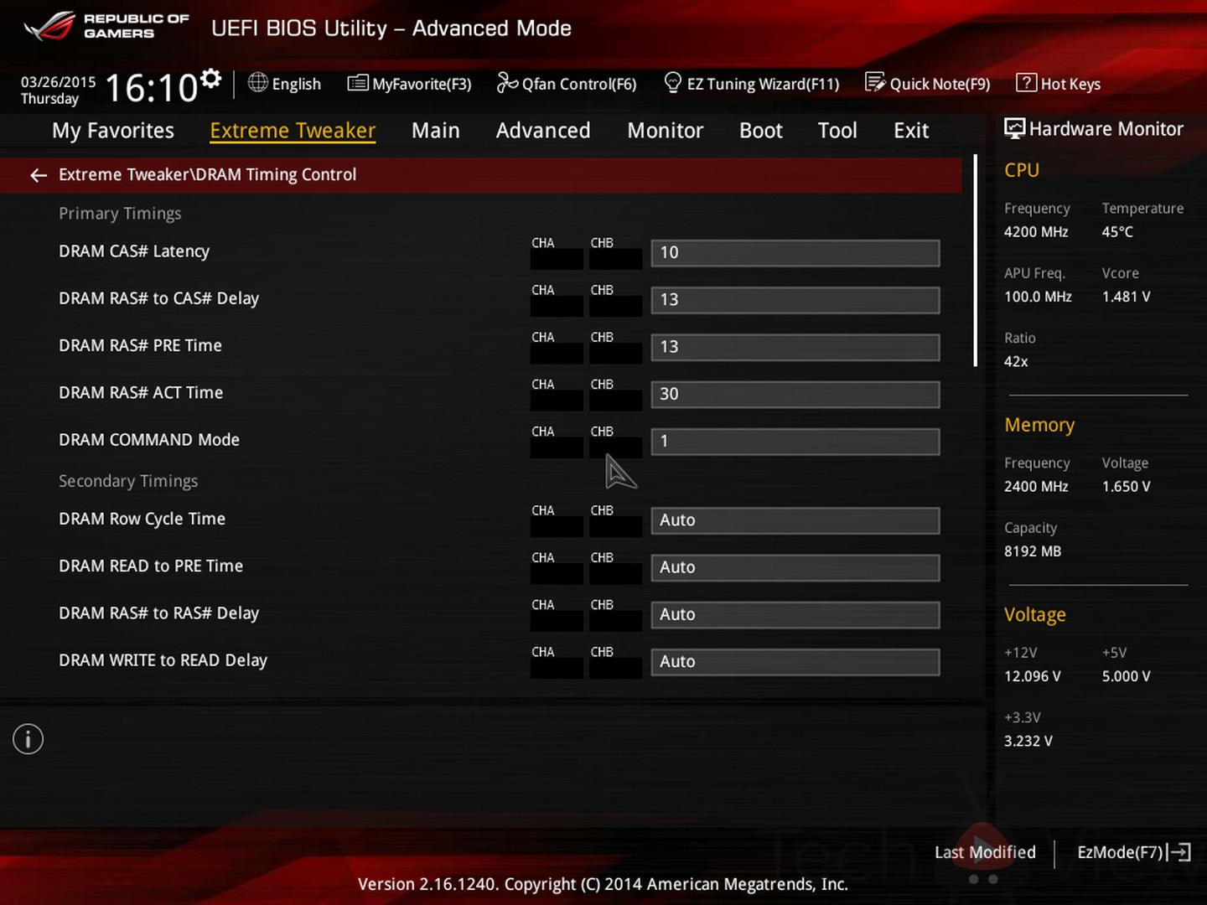
Task: Switch to My Favorites tab
Action: tap(113, 131)
